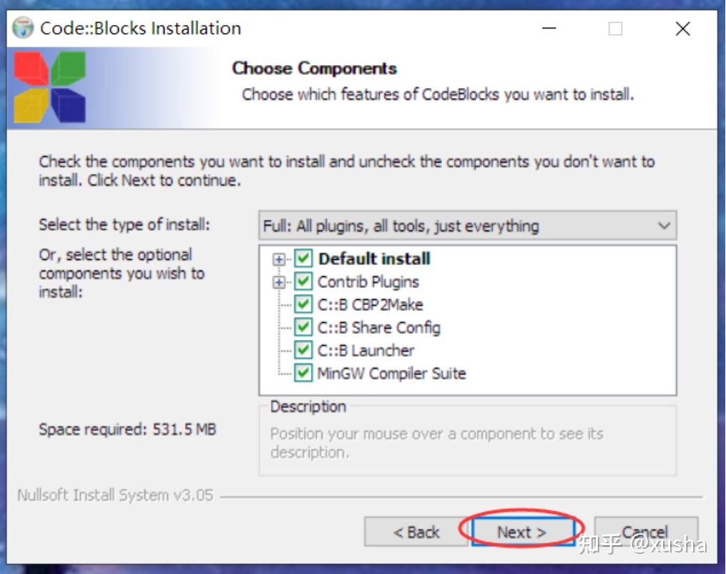Uncheck the C::B CBP2Make component
This screenshot has height=574, width=726.
tap(304, 304)
